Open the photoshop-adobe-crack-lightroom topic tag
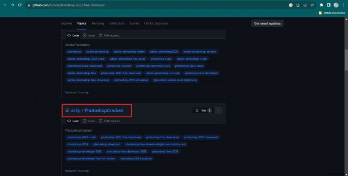Image resolution: width=348 pixels, height=176 pixels. 175,80
